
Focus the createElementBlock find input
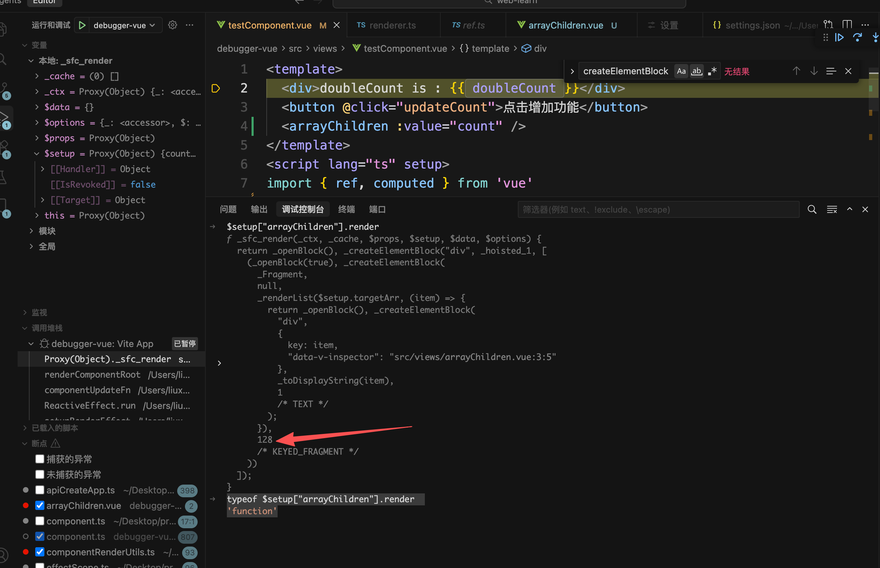tap(626, 71)
